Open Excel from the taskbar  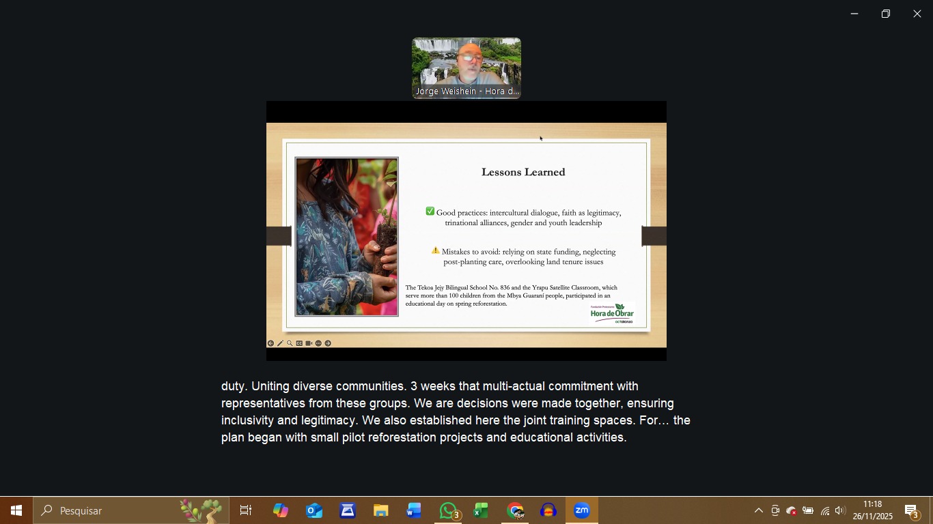(482, 510)
